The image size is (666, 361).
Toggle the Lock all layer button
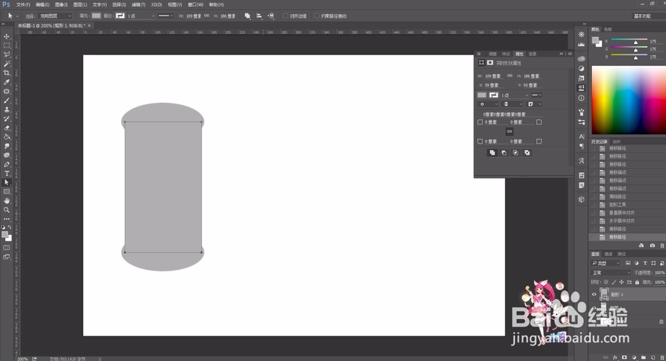point(637,282)
